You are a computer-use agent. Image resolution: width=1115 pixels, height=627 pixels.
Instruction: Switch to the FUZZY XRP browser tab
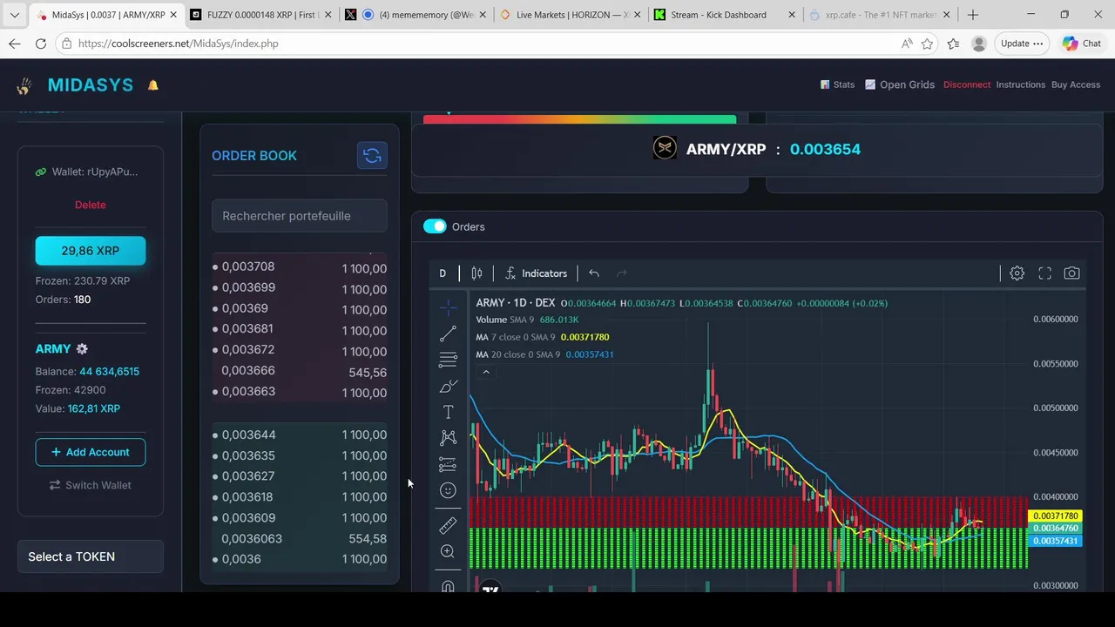coord(260,15)
